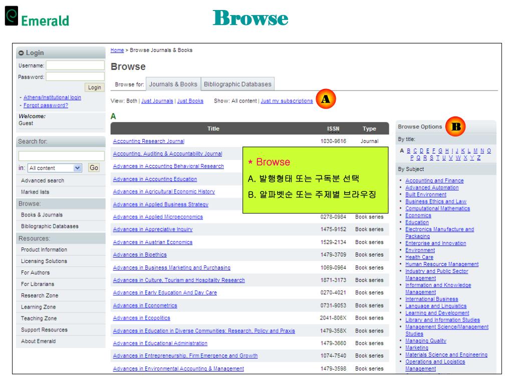Open For Authors resource page
This screenshot has width=513, height=384.
(36, 272)
